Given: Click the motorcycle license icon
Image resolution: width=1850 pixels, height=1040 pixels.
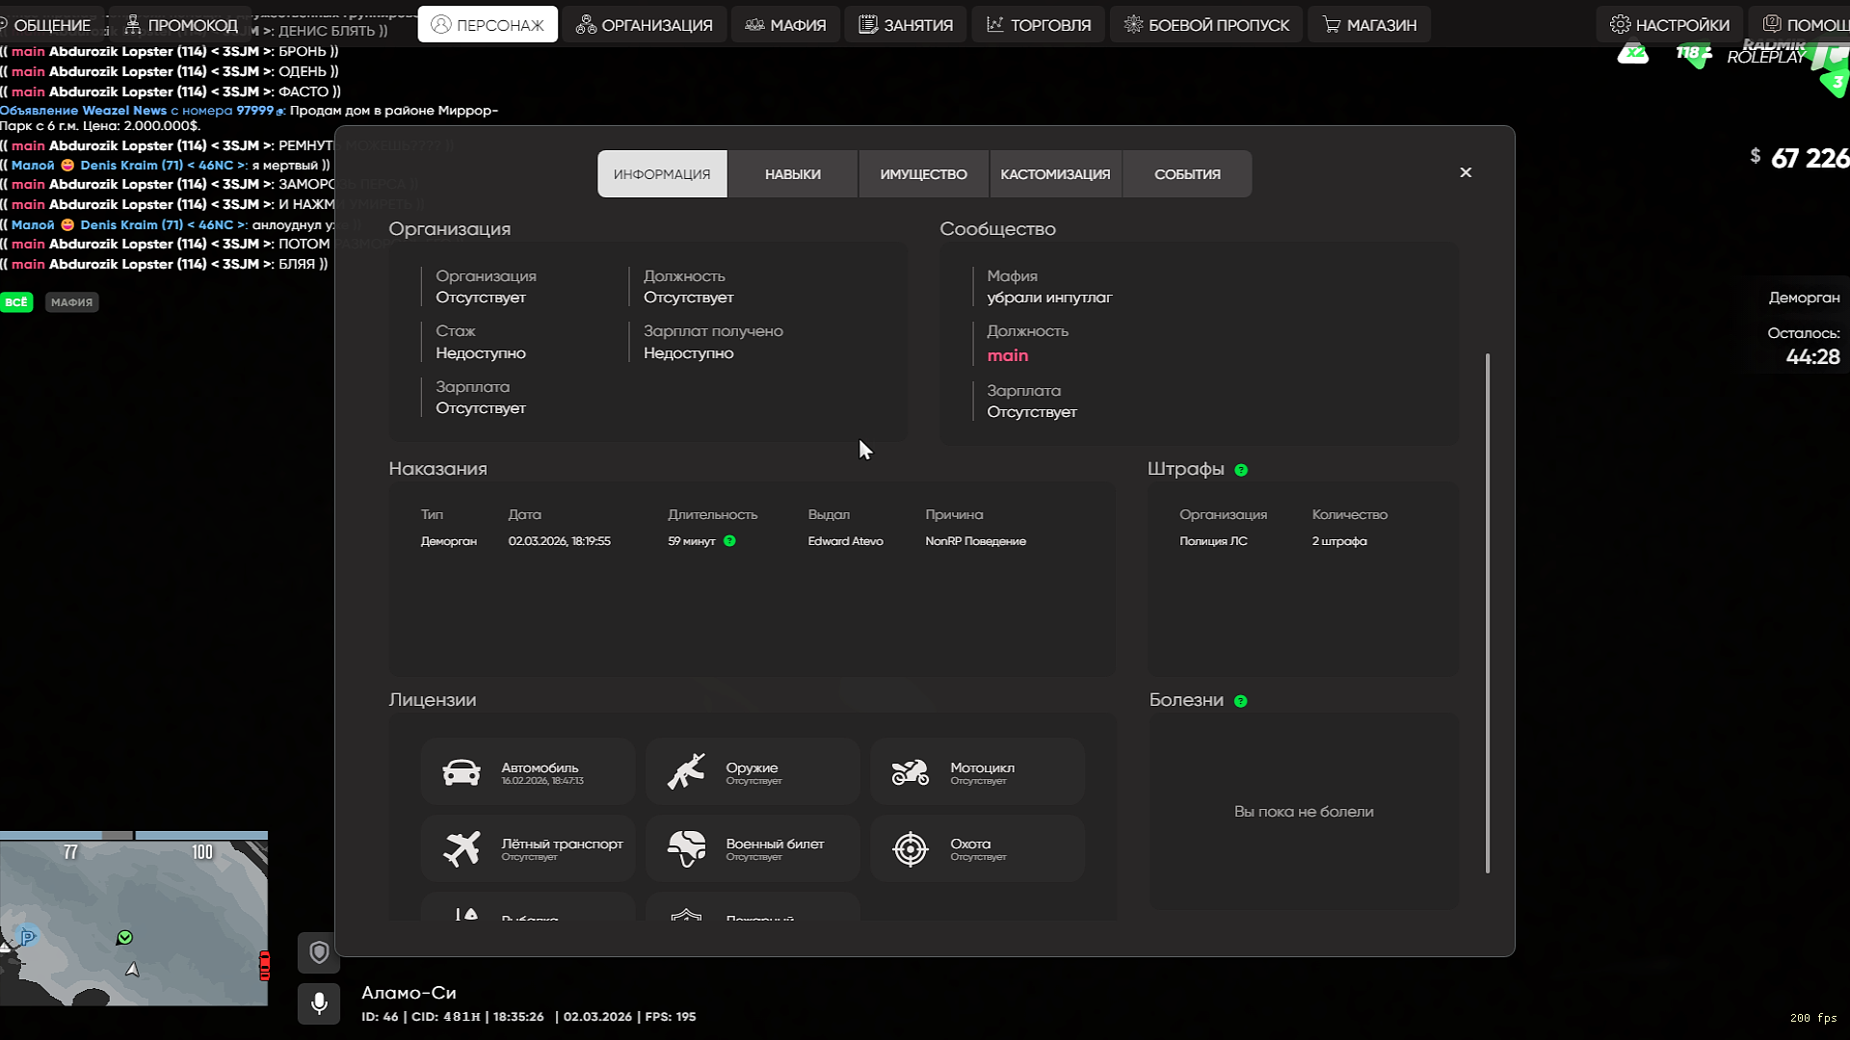Looking at the screenshot, I should click(x=910, y=772).
